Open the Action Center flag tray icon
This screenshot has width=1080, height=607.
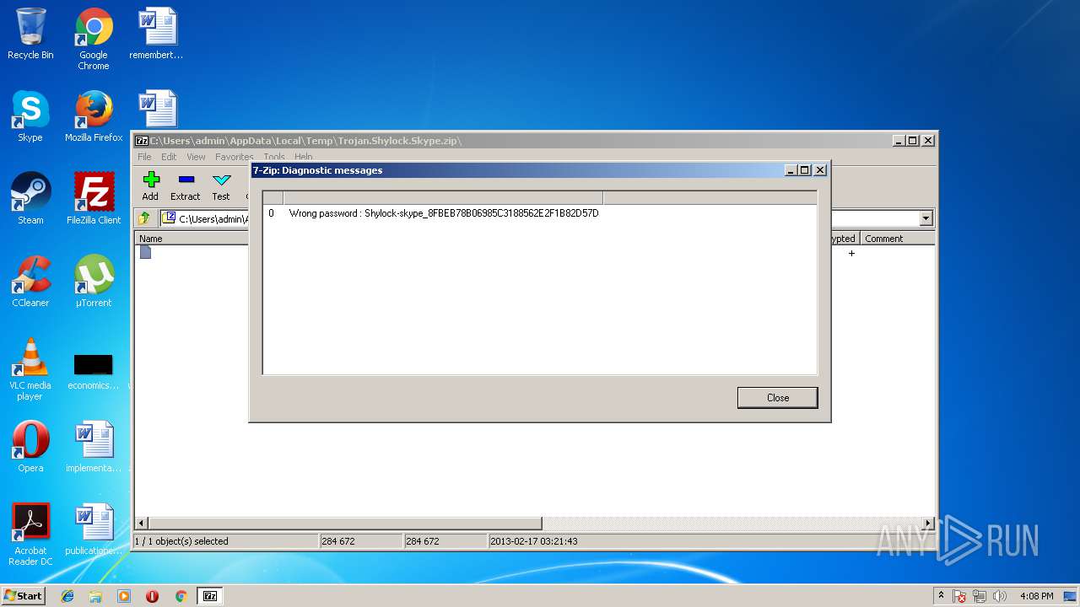click(x=959, y=596)
